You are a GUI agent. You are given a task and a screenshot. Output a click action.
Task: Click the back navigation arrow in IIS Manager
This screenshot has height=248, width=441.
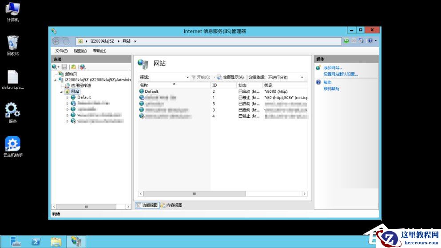coord(56,41)
